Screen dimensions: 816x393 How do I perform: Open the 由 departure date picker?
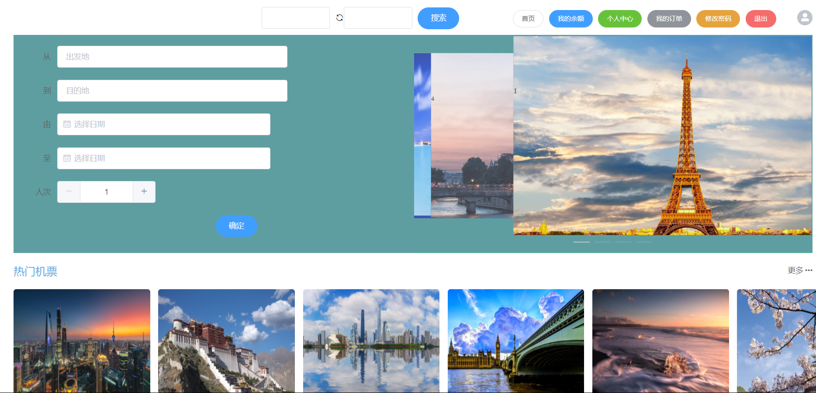coord(164,124)
